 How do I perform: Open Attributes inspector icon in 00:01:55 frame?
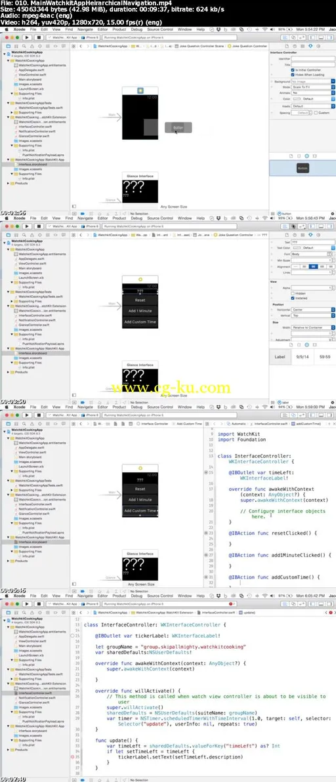[310, 46]
